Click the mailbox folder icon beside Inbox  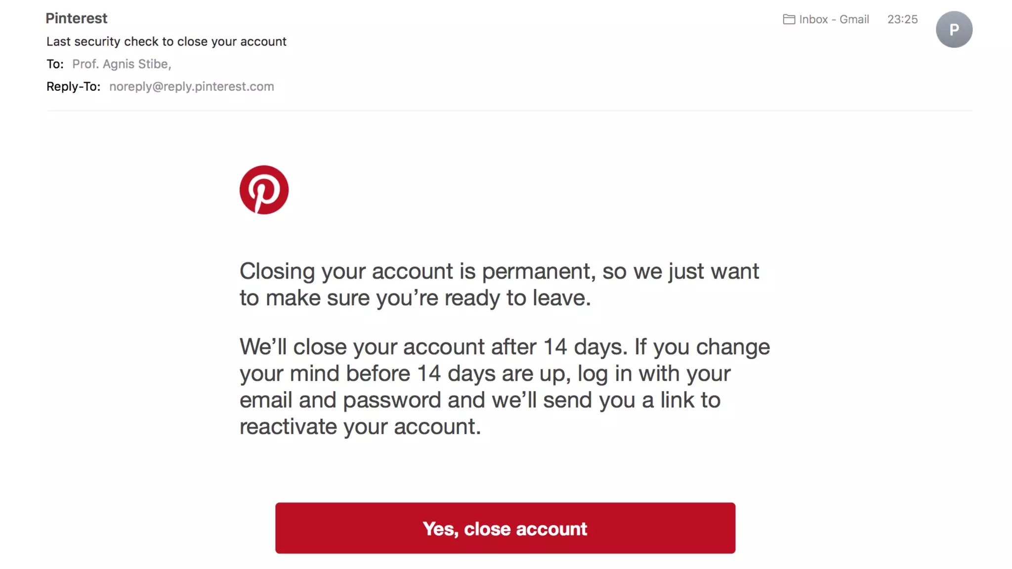789,19
